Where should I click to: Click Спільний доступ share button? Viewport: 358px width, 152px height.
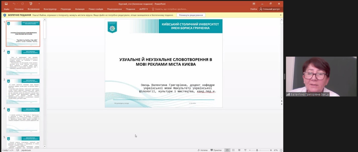click(x=270, y=9)
